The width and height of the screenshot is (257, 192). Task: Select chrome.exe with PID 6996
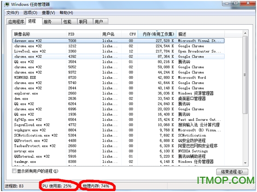[x=118, y=109]
